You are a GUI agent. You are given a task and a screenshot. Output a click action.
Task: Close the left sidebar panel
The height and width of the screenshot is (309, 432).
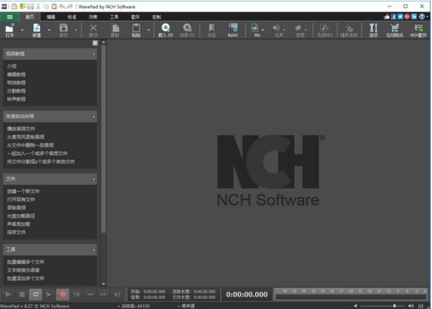94,43
